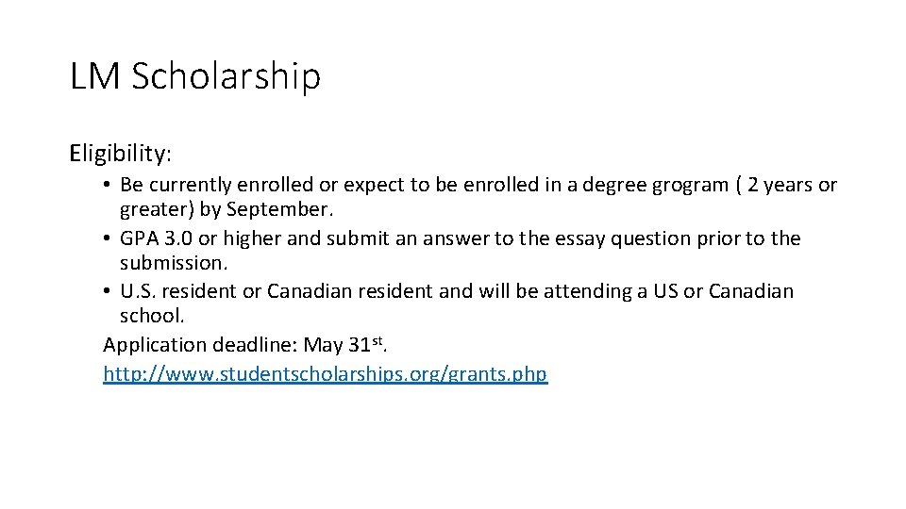Click the word "Scholarship" in the title
906x509 pixels.
pos(226,77)
